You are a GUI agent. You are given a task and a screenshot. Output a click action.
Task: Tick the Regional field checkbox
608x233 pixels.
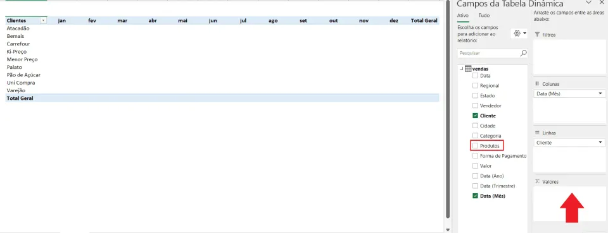tap(476, 85)
